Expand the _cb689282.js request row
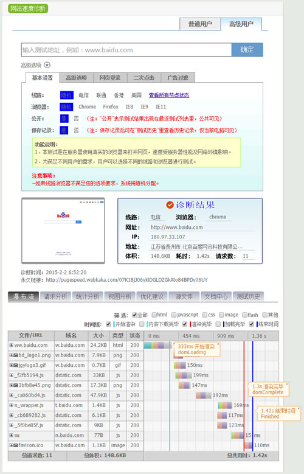 click(x=11, y=415)
